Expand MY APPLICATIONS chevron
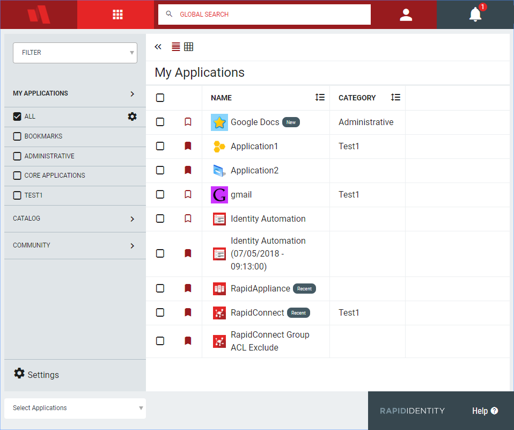 click(x=132, y=94)
